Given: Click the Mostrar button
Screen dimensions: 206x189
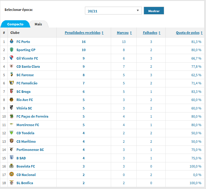Looking at the screenshot, I should click(154, 11).
